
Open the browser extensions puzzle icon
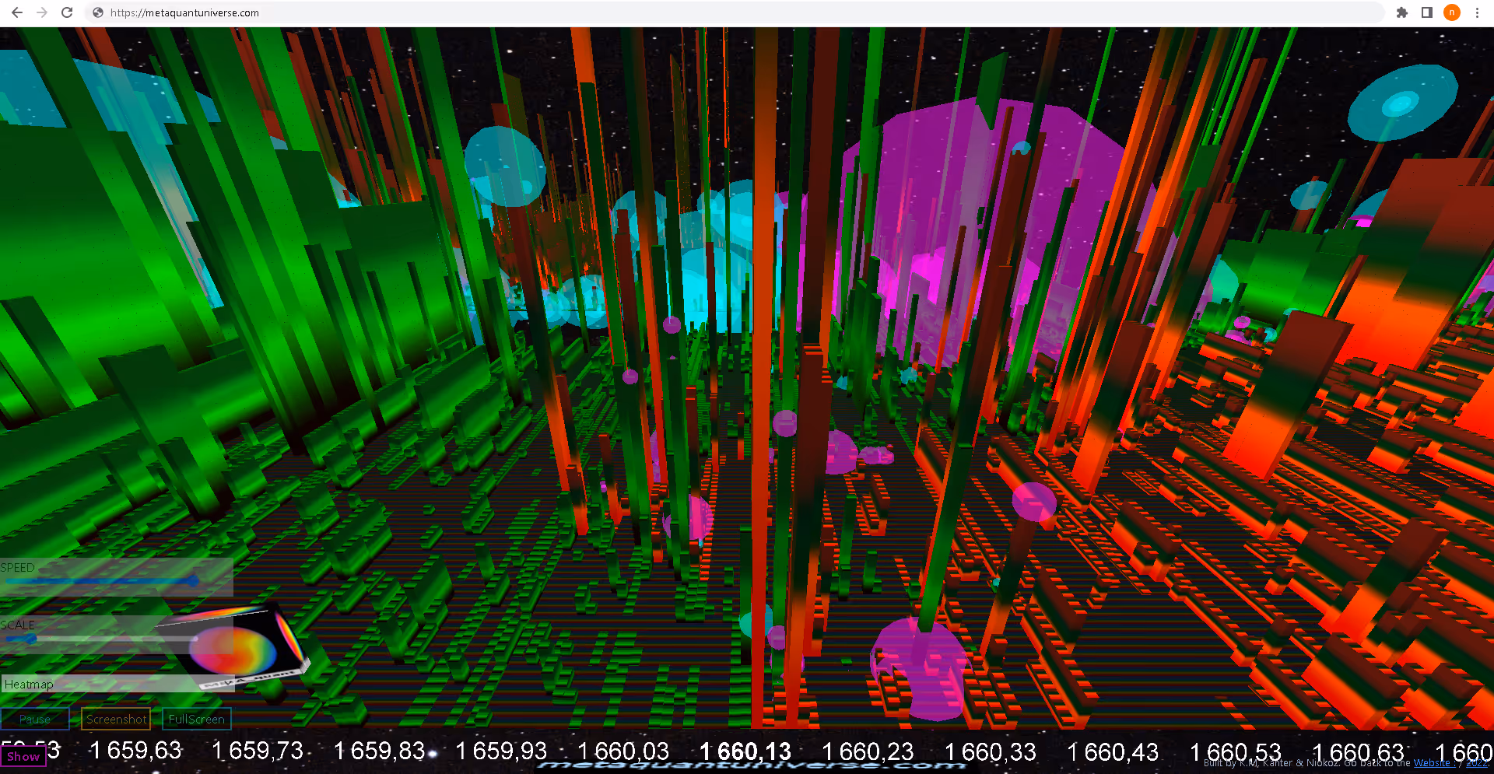pos(1402,12)
